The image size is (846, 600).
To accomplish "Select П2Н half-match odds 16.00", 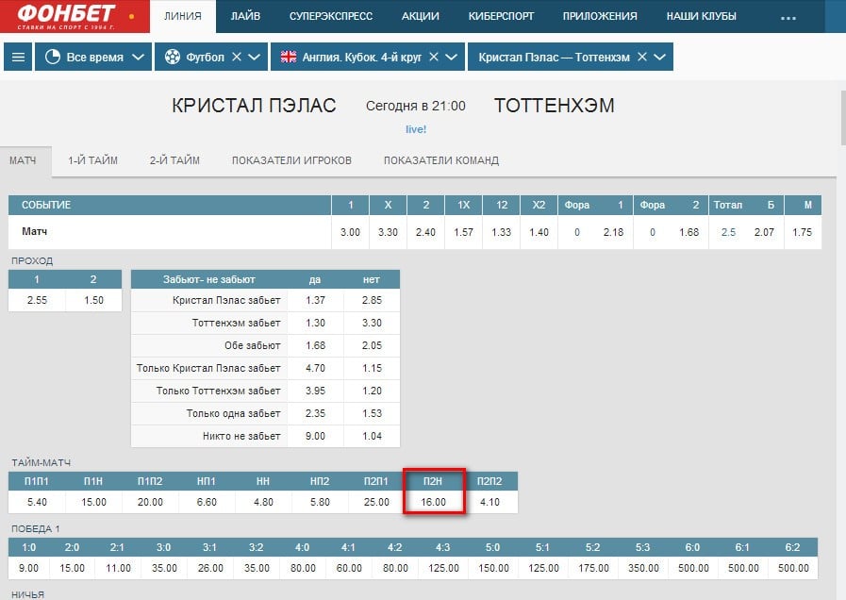I will pyautogui.click(x=433, y=502).
